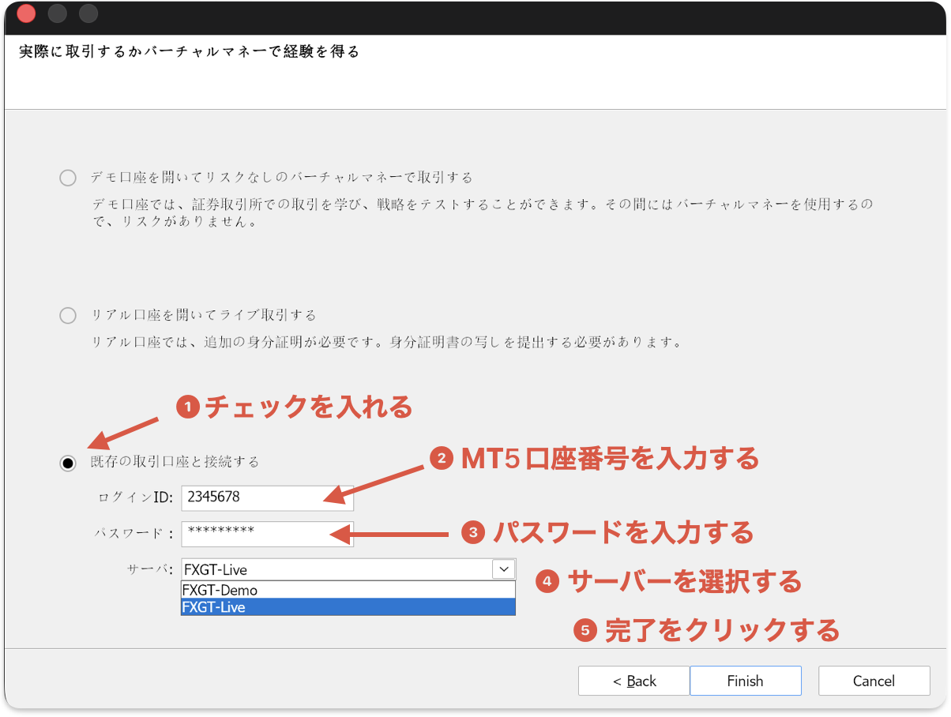Click the '既存の取引口座と接続する' label text
The height and width of the screenshot is (717, 951).
tap(175, 462)
